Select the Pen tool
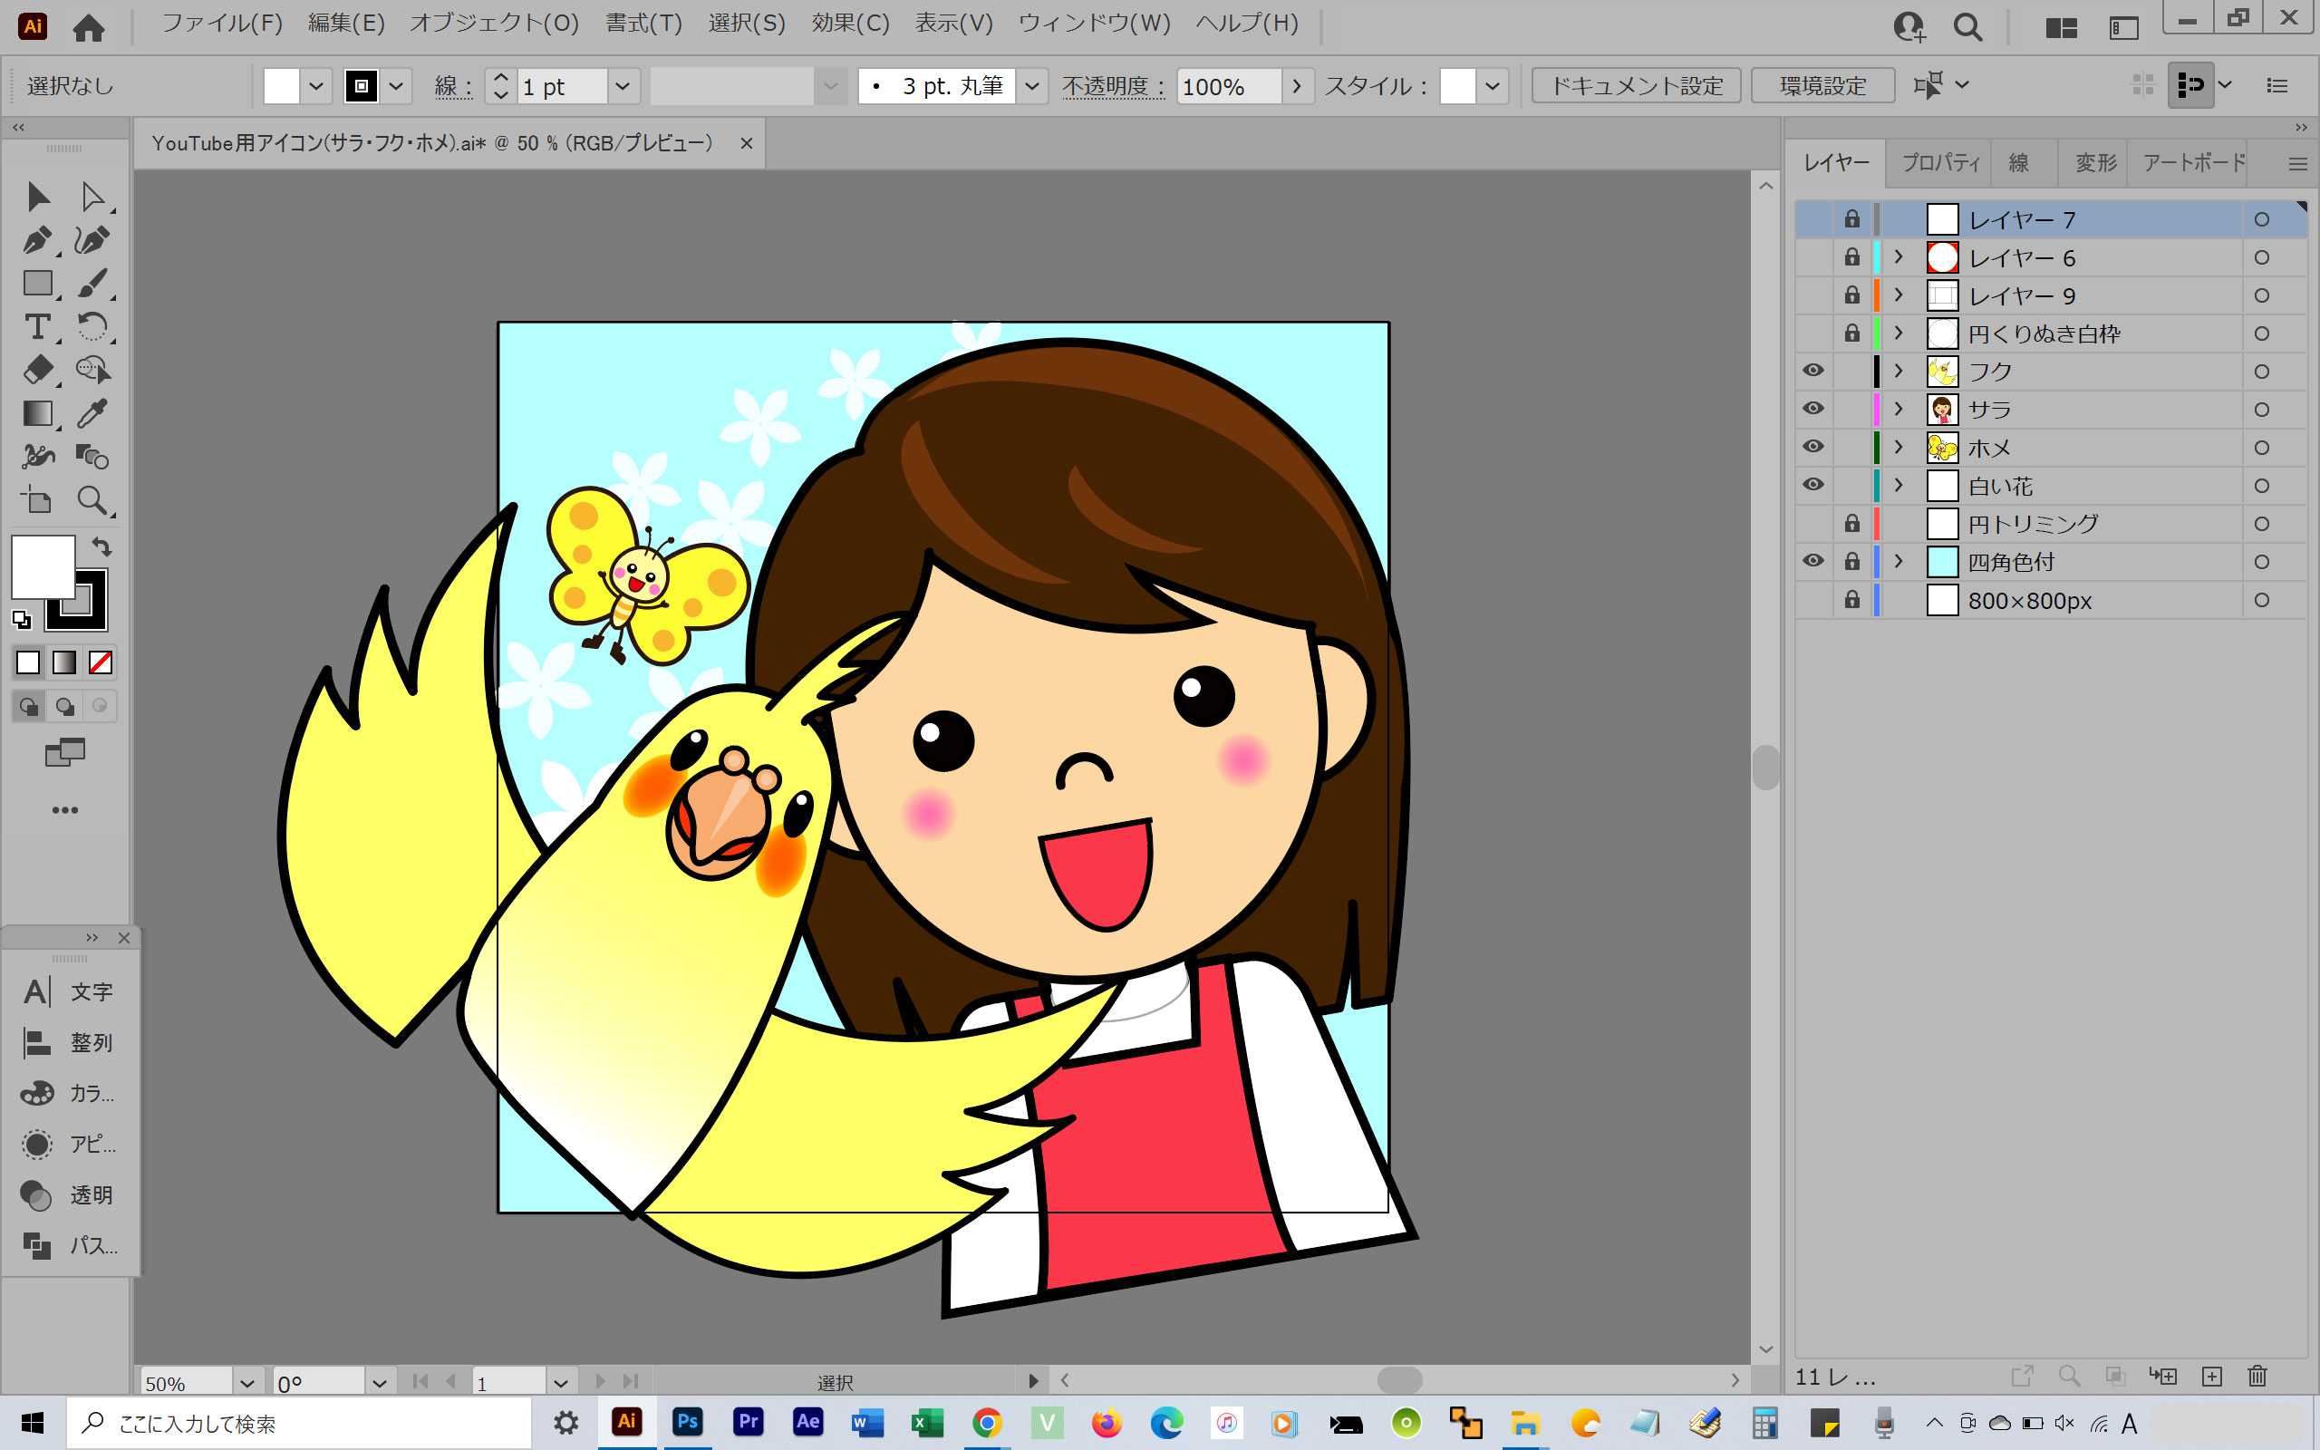 click(37, 240)
